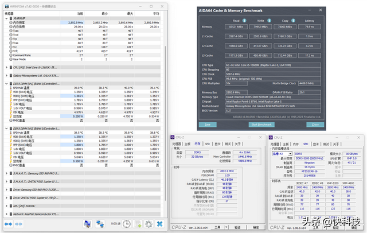Click the HWiNFO sensor settings gear icon
This screenshot has height=233, width=367.
148,223
